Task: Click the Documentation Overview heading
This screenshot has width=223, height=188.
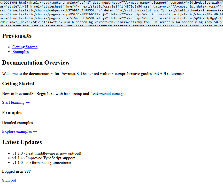Action: tap(36, 63)
